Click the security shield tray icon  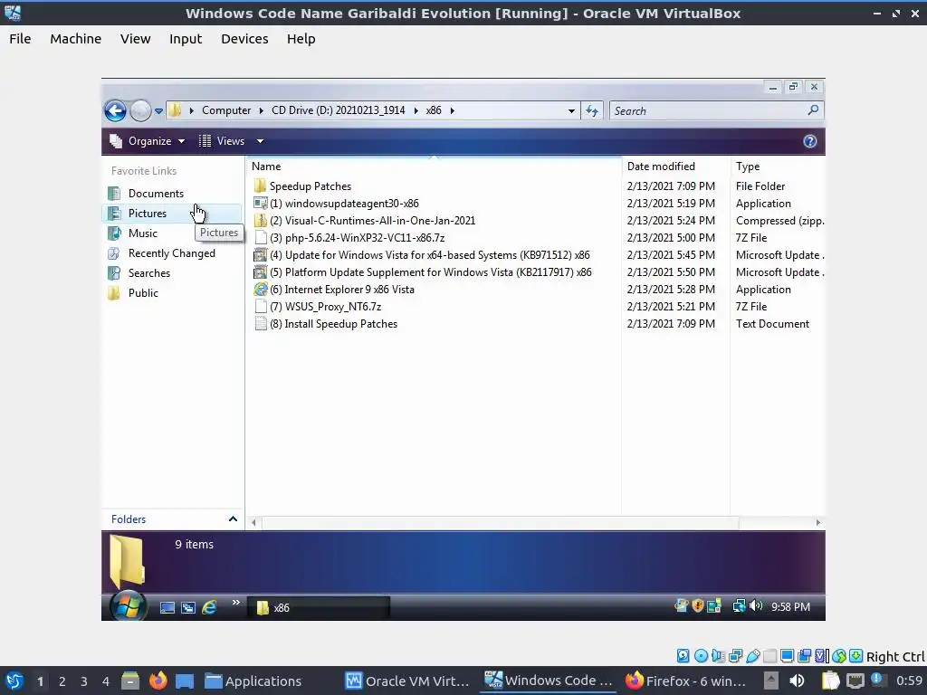(698, 605)
